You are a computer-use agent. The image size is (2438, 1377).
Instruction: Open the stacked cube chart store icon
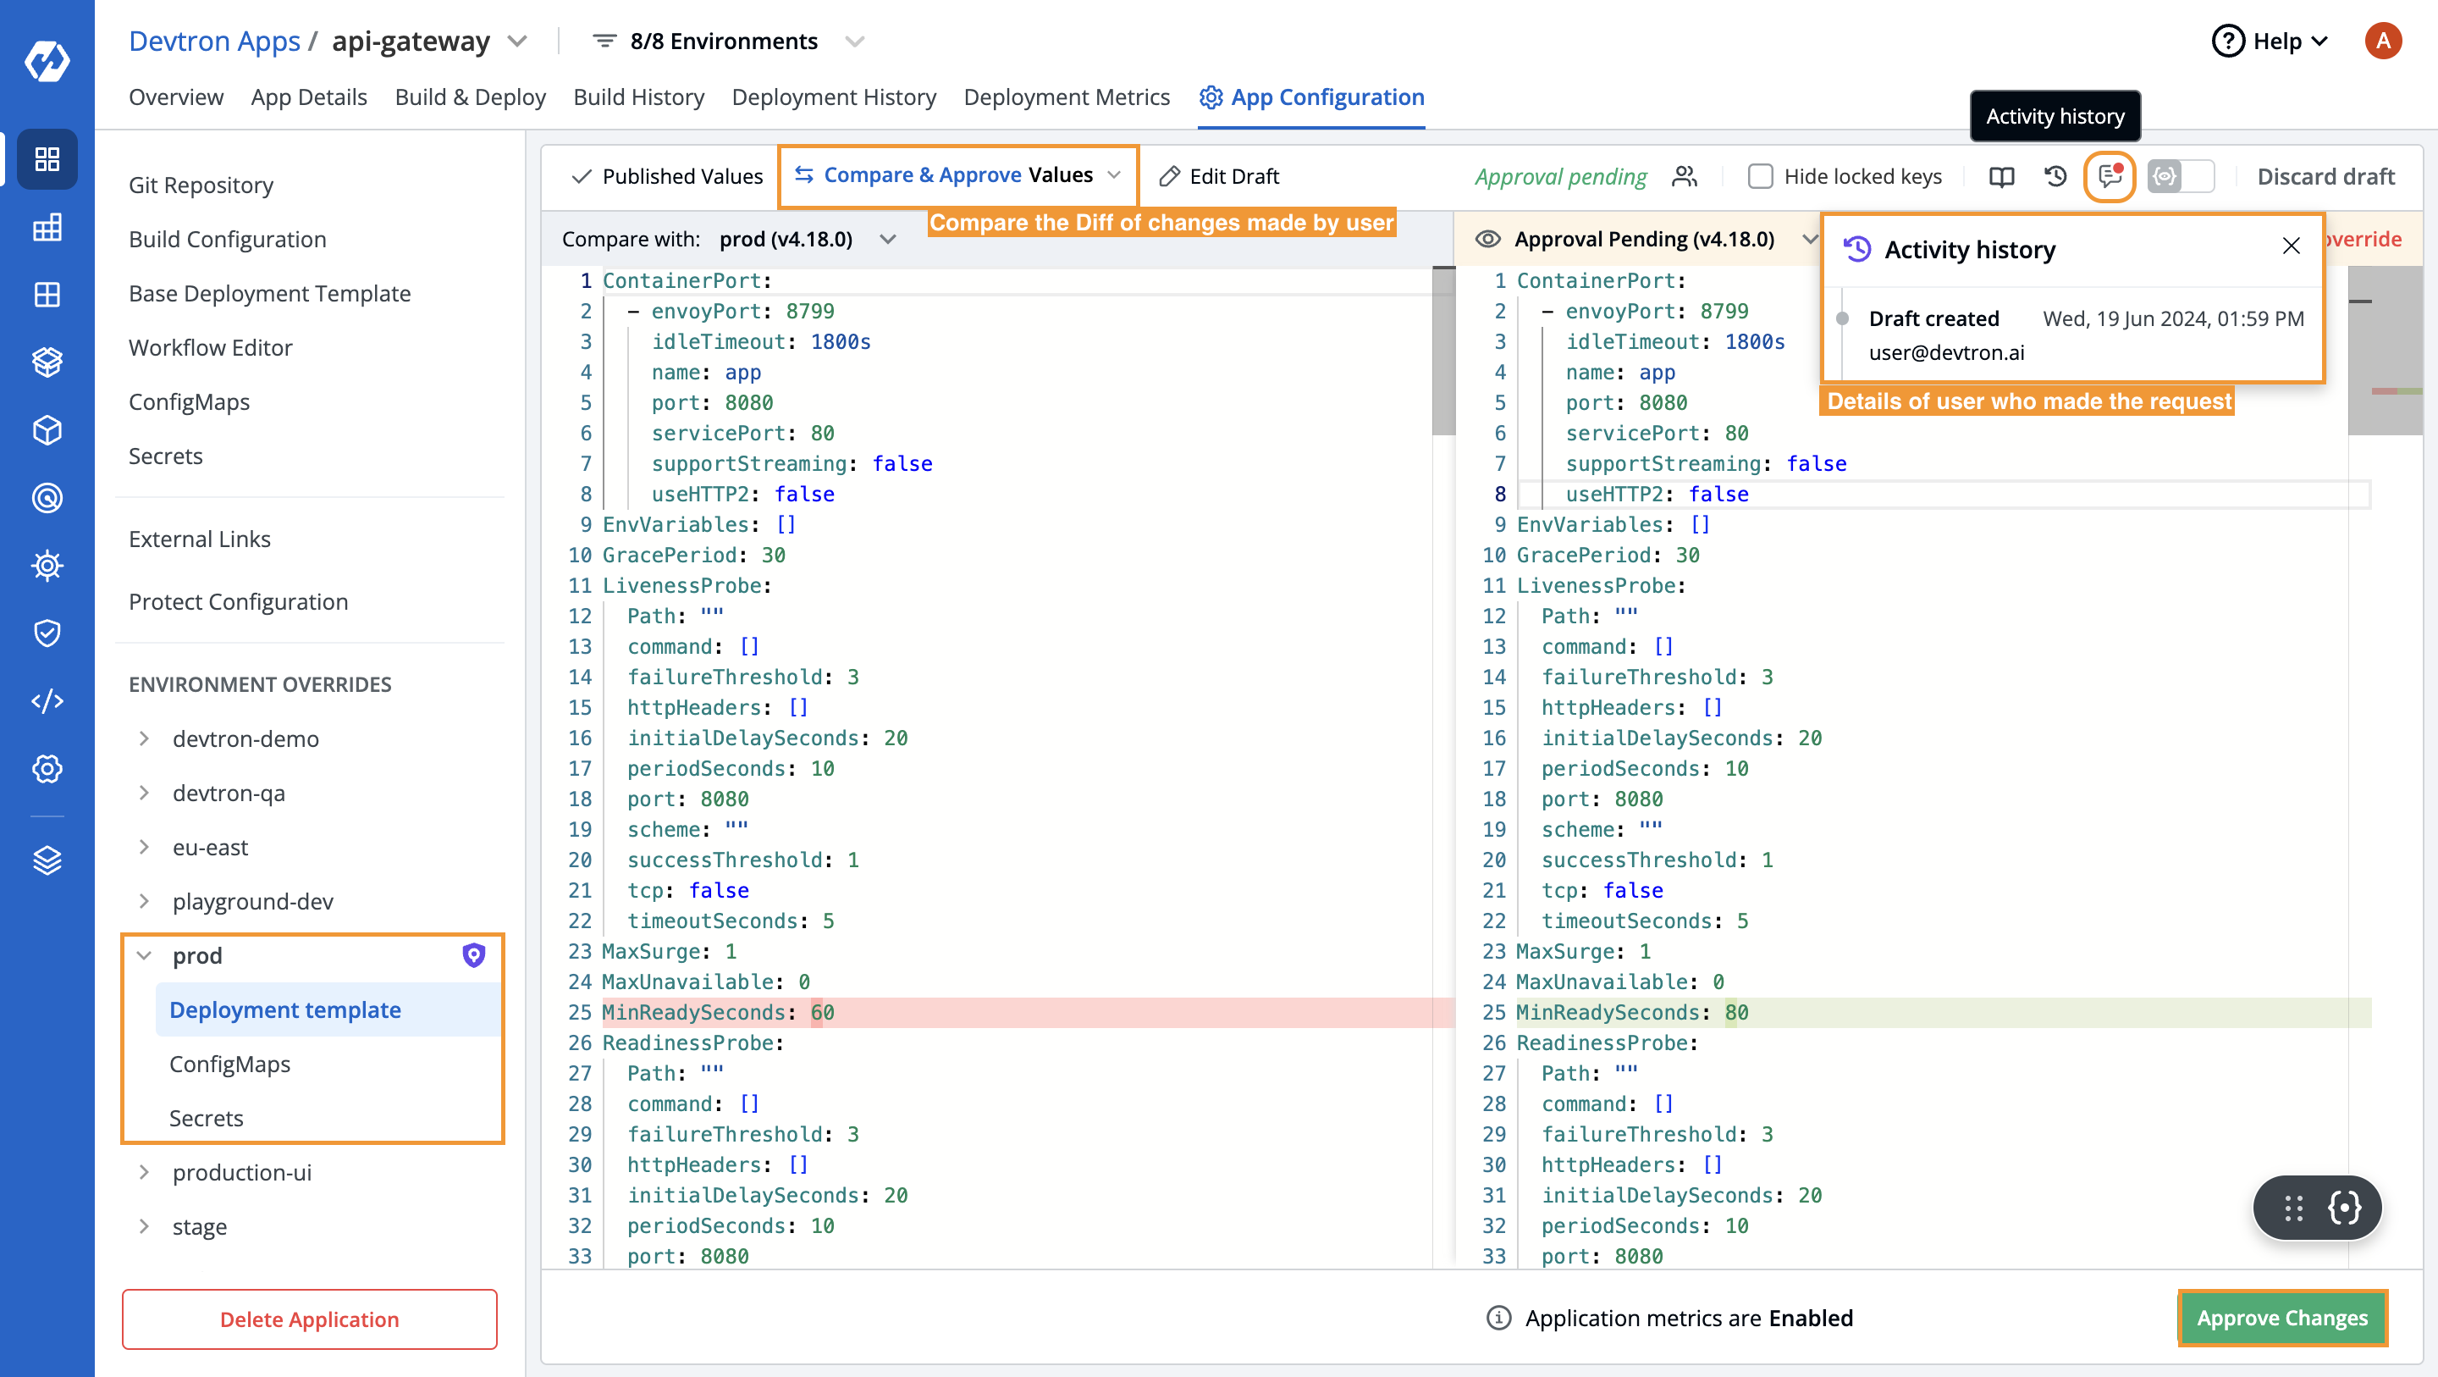(47, 362)
